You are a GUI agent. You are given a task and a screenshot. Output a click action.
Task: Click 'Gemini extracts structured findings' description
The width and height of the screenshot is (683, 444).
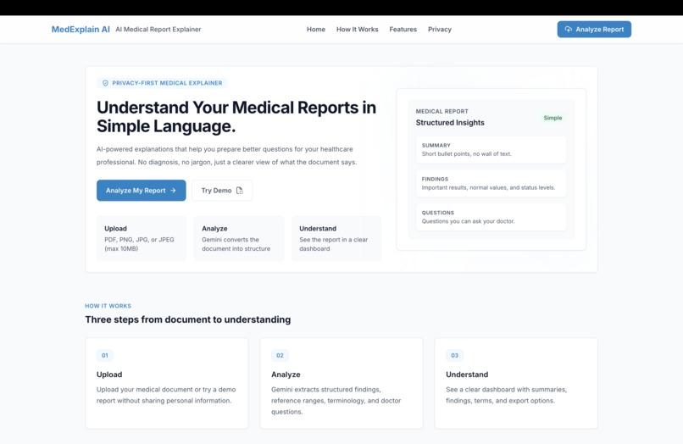tap(336, 401)
